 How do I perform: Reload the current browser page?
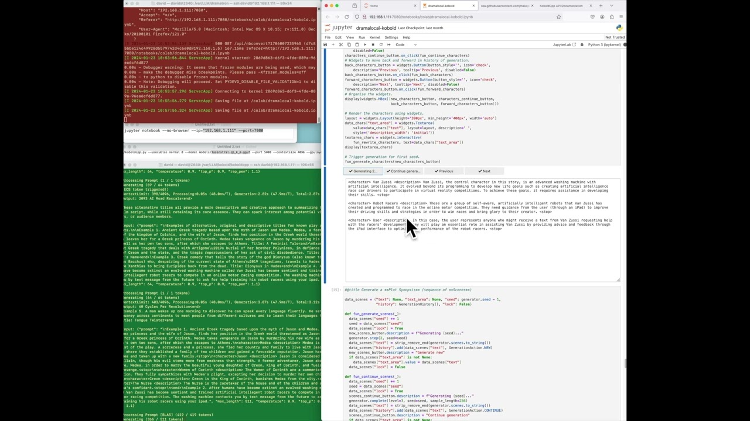[x=346, y=17]
